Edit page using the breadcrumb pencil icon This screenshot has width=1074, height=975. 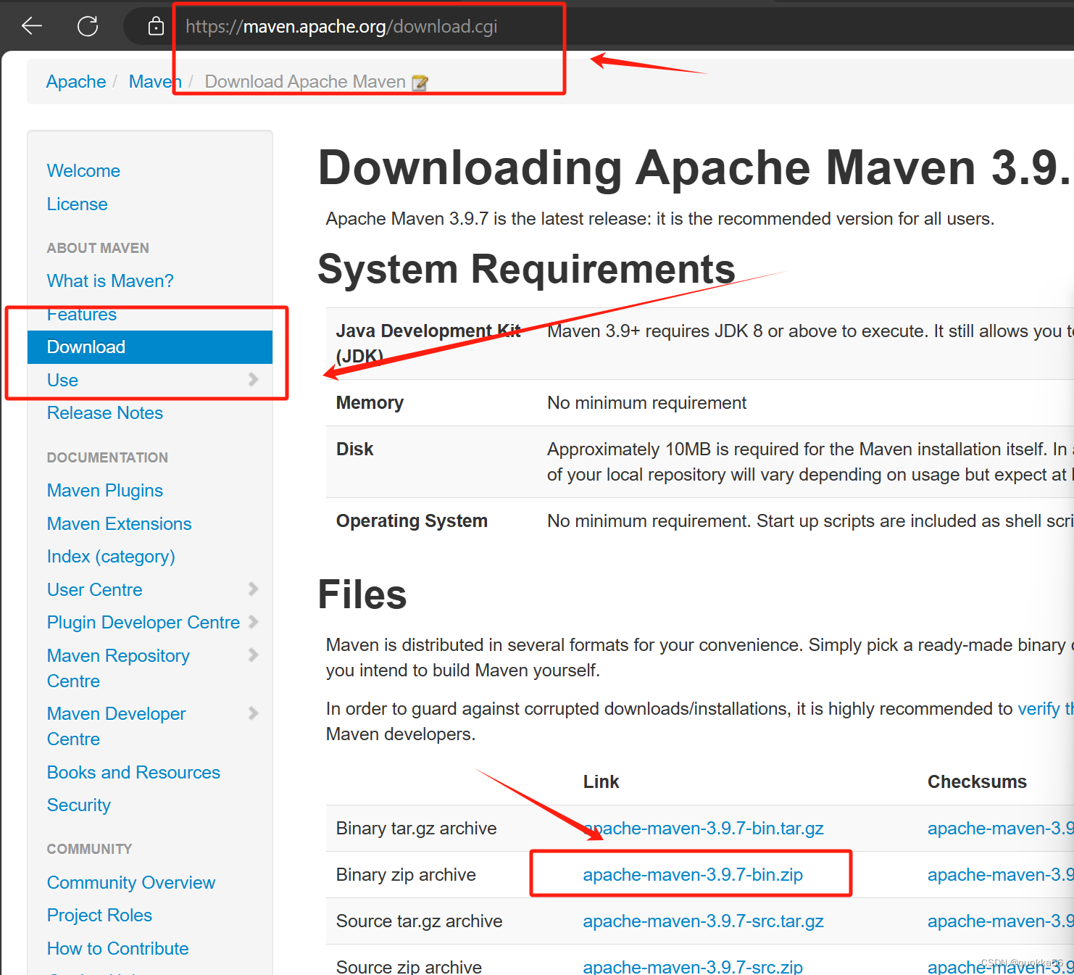[x=420, y=83]
